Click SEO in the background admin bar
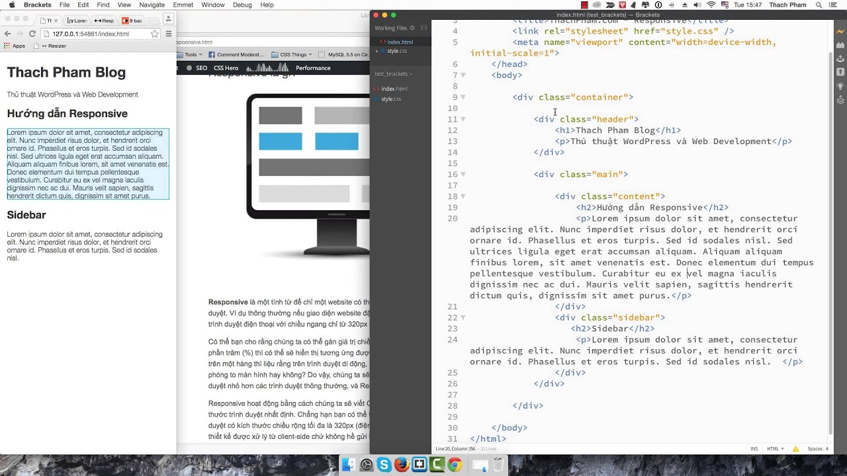This screenshot has width=847, height=476. (201, 68)
